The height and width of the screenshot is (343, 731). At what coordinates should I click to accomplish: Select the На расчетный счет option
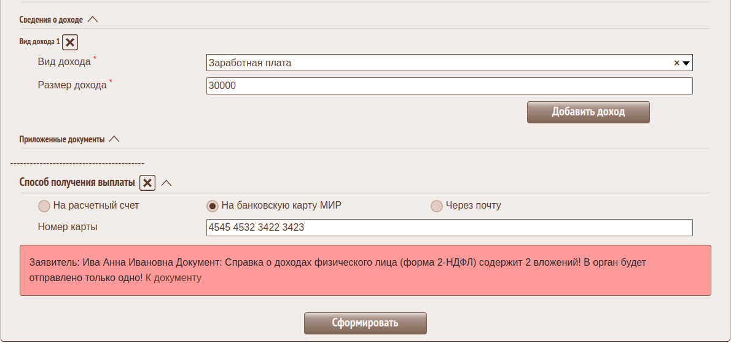44,206
